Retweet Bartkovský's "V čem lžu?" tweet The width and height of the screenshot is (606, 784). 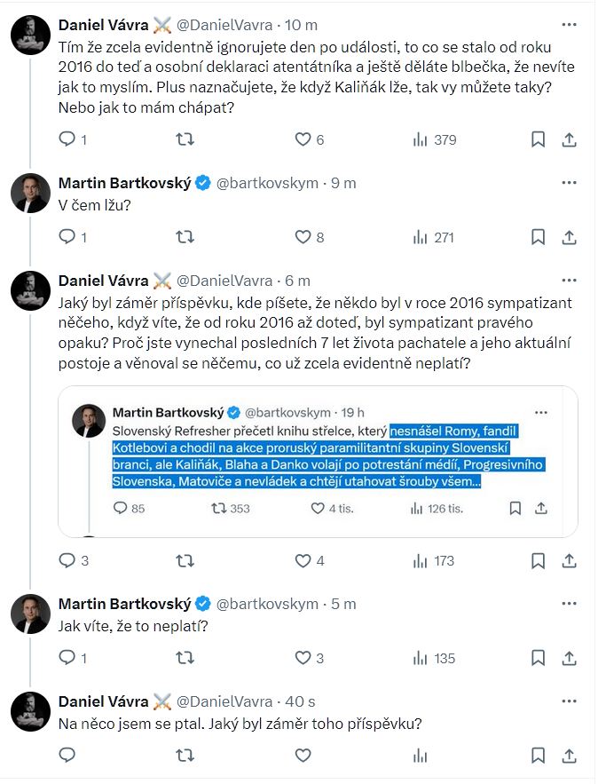coord(184,237)
